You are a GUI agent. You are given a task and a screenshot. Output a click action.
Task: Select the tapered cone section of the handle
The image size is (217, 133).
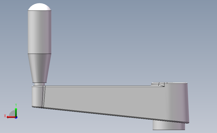(x=40, y=68)
